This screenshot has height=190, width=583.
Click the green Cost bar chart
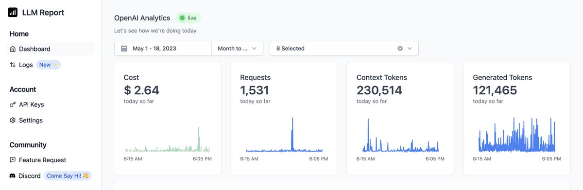(x=168, y=139)
